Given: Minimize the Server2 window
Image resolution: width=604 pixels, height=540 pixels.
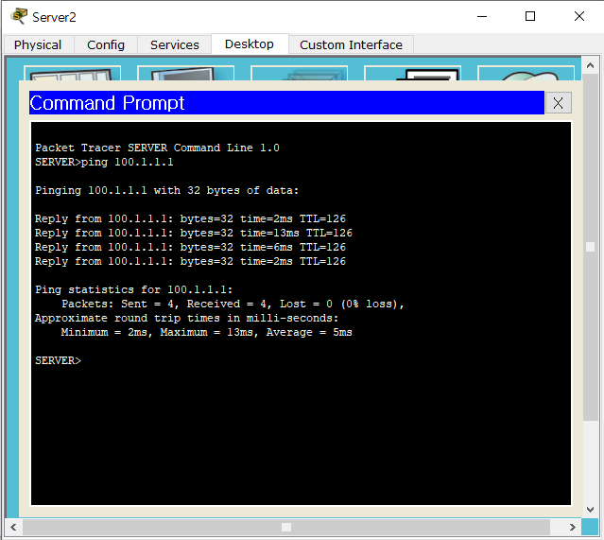Looking at the screenshot, I should point(482,17).
